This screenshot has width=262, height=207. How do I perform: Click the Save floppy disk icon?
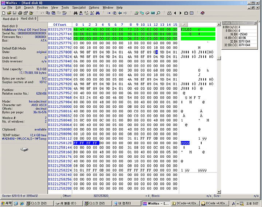(15, 13)
